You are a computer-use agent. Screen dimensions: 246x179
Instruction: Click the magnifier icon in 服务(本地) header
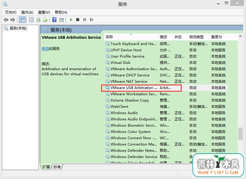pos(45,29)
